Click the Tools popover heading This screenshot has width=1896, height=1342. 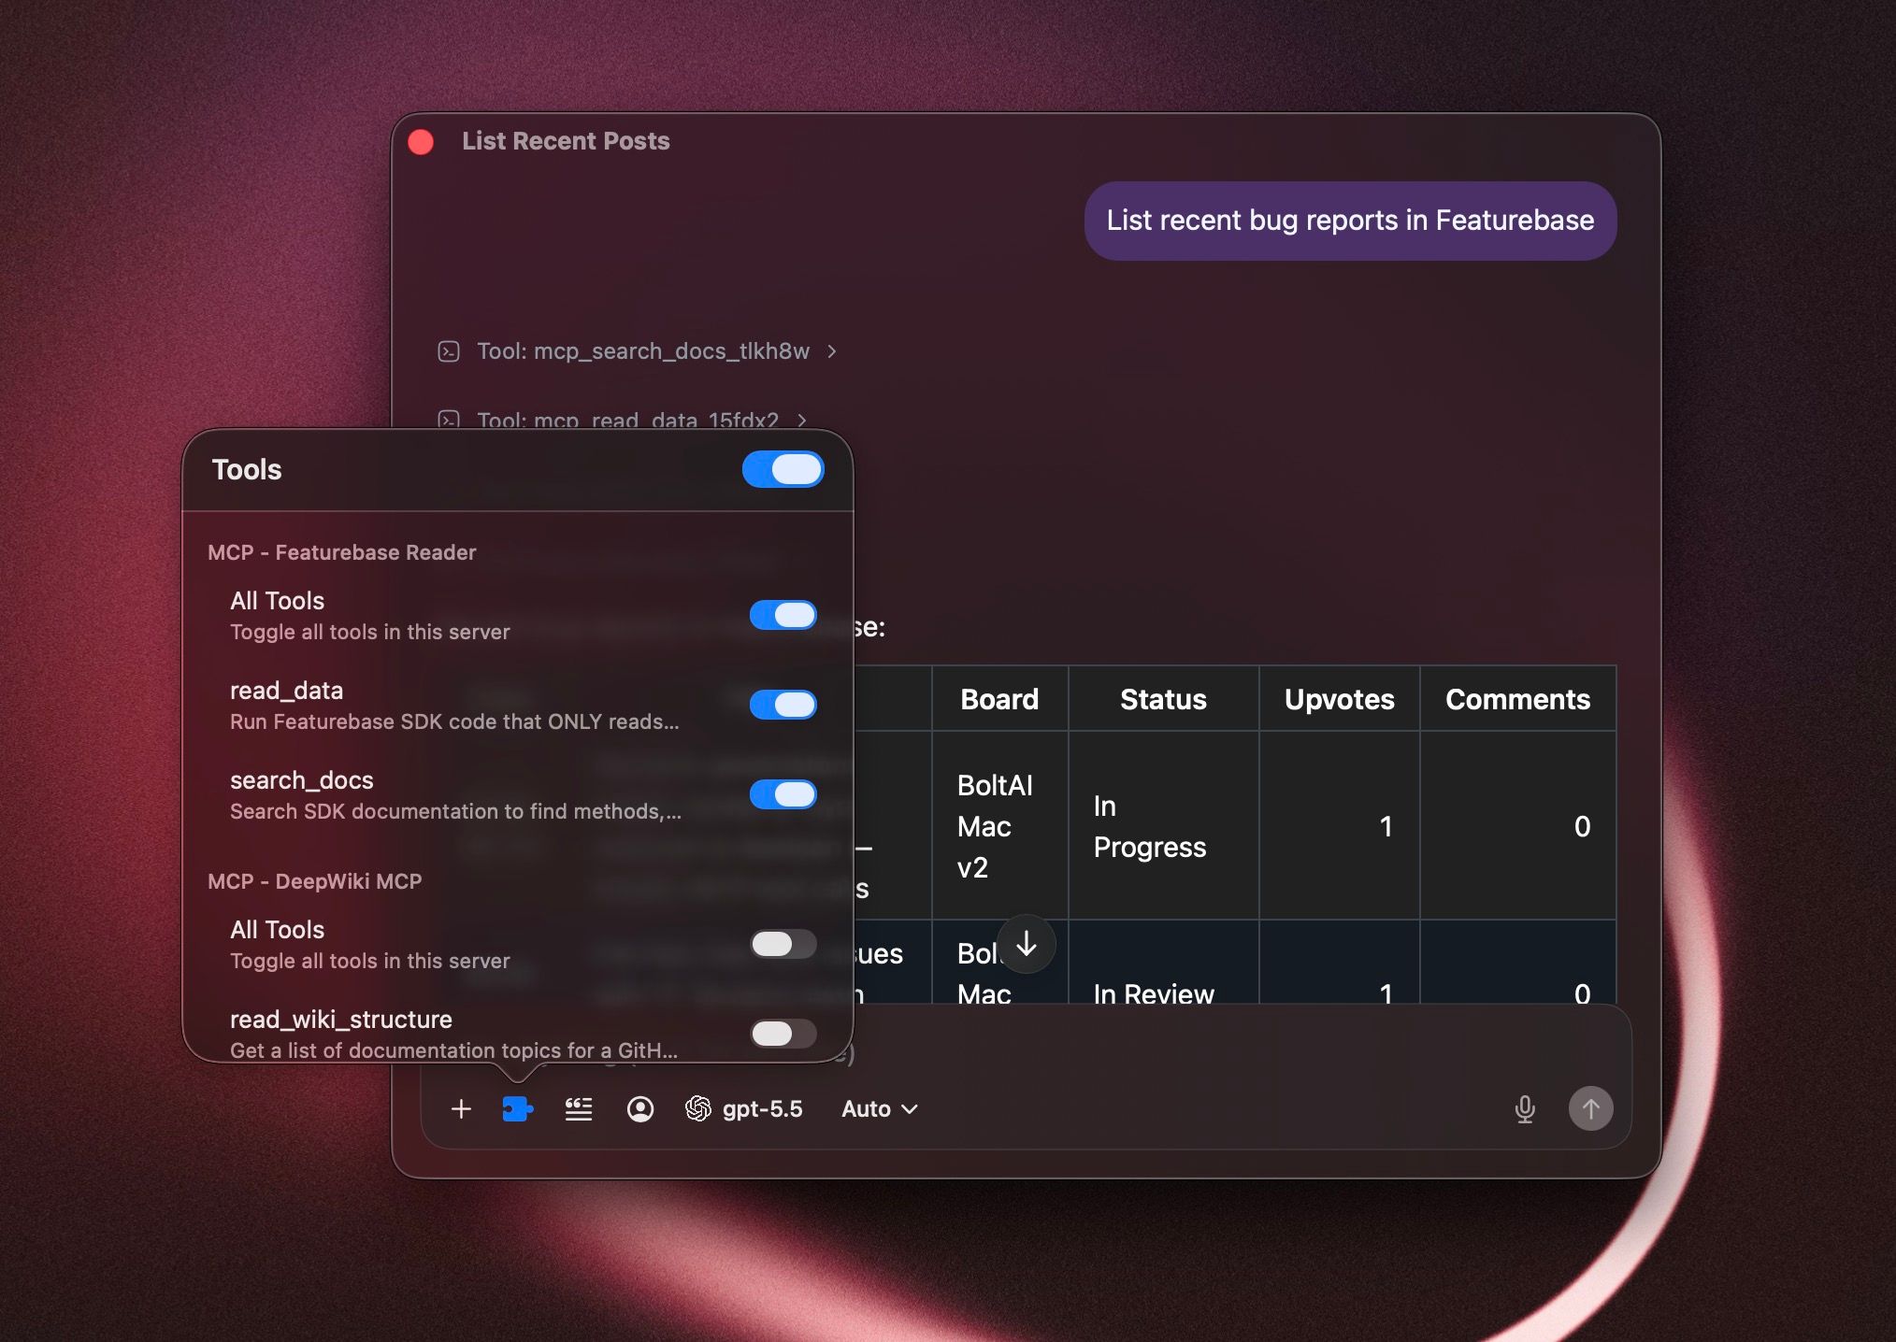(247, 469)
